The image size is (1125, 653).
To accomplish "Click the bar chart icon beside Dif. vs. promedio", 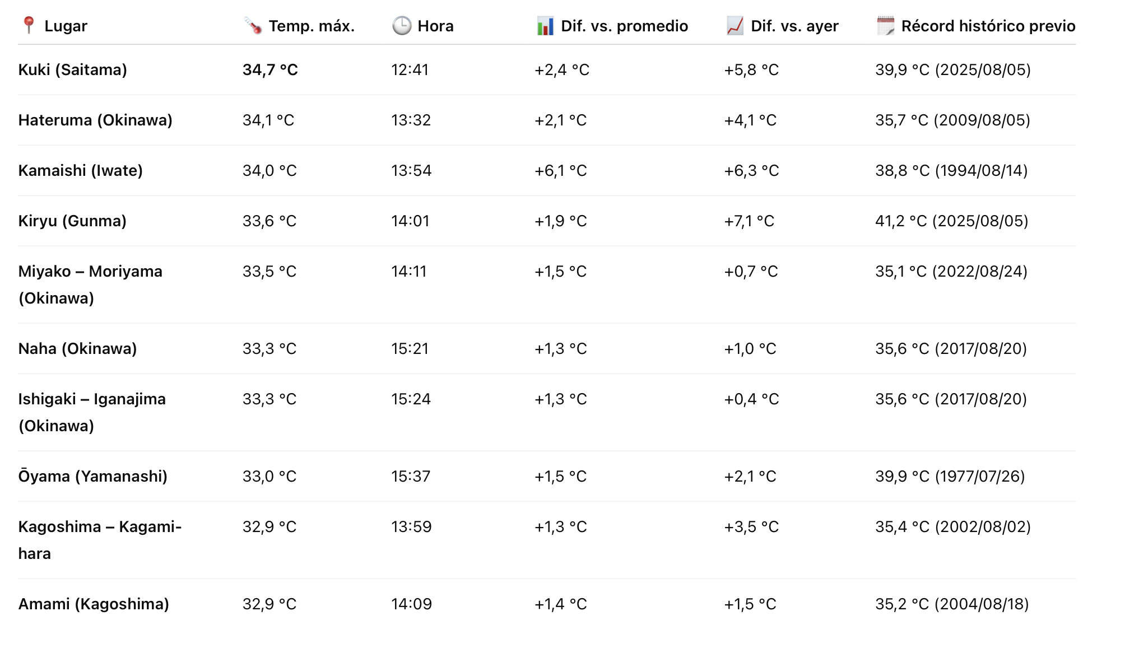I will 545,26.
